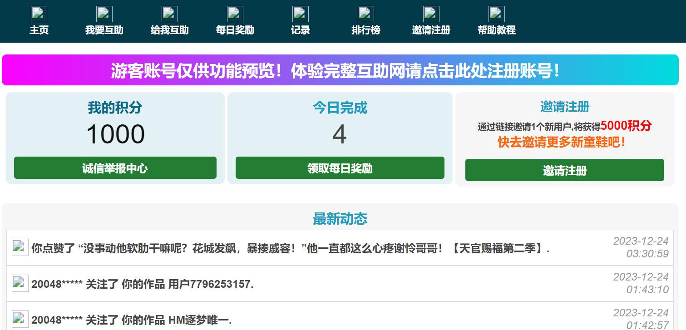Click the 排行榜 leaderboard icon

(366, 14)
